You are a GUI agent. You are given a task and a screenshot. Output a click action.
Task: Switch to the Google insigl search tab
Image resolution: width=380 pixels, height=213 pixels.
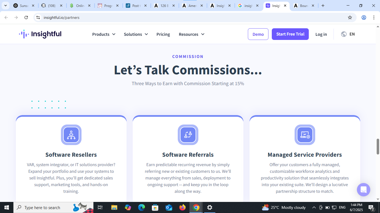(x=248, y=6)
